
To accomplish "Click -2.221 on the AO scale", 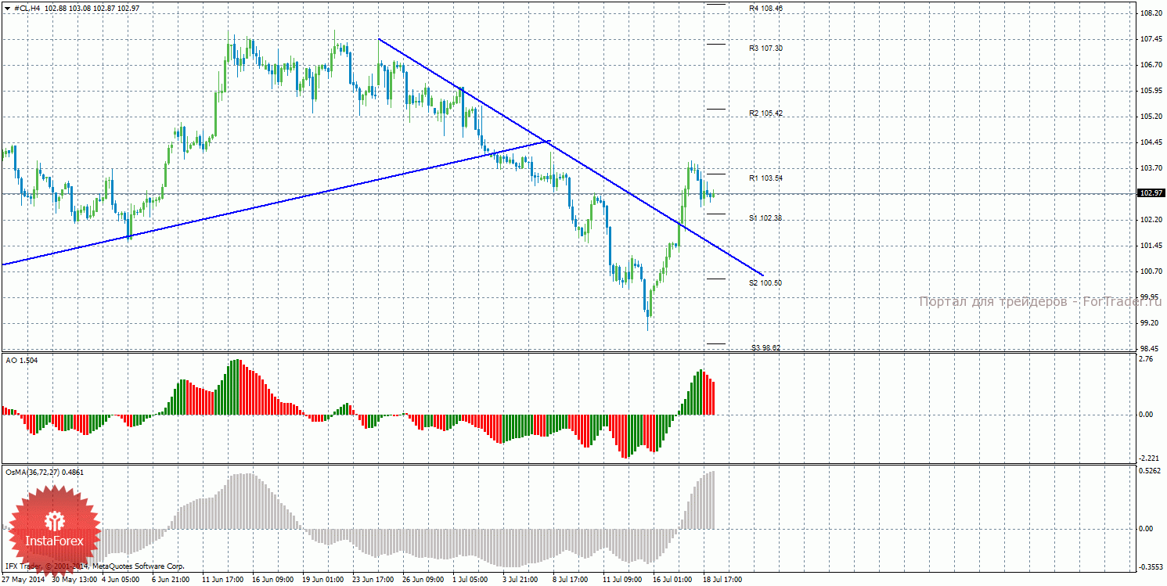I will click(x=1148, y=458).
